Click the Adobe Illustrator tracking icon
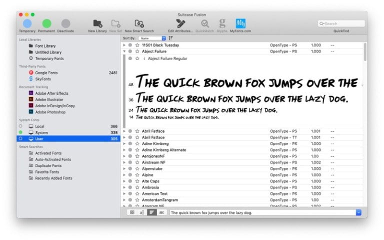384x240 pixels. [x=31, y=99]
